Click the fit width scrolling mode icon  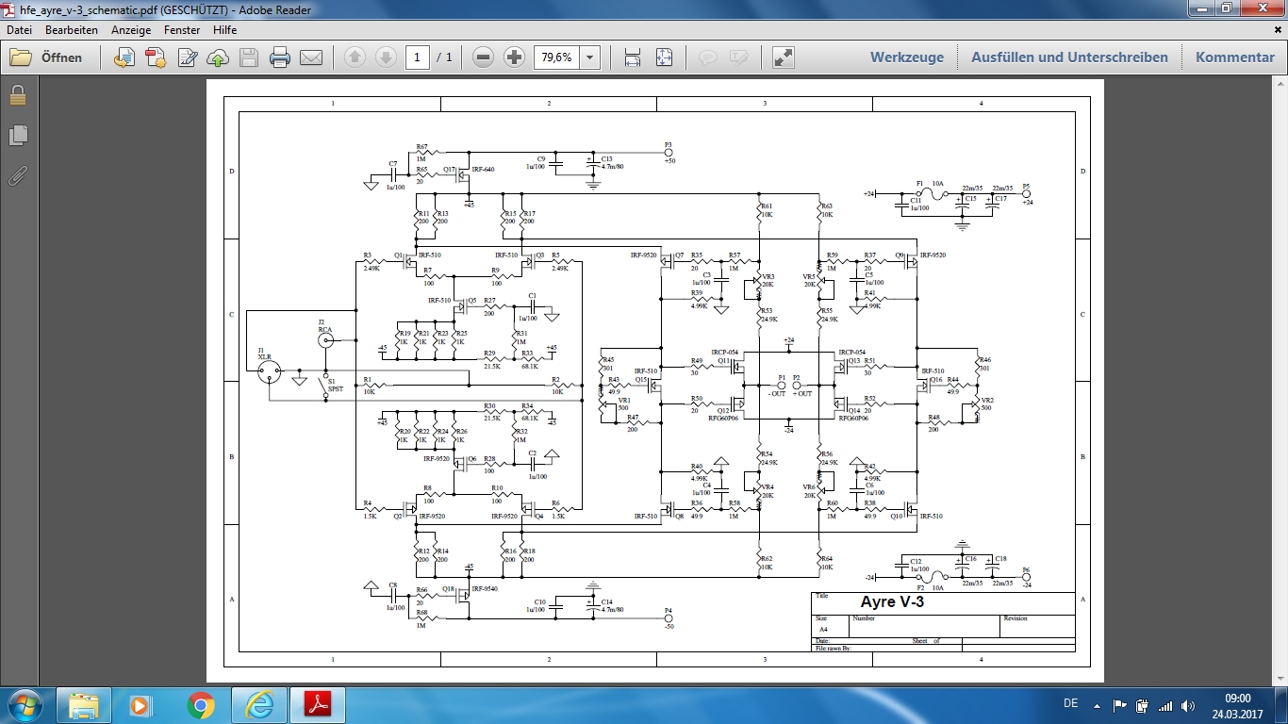coord(633,58)
